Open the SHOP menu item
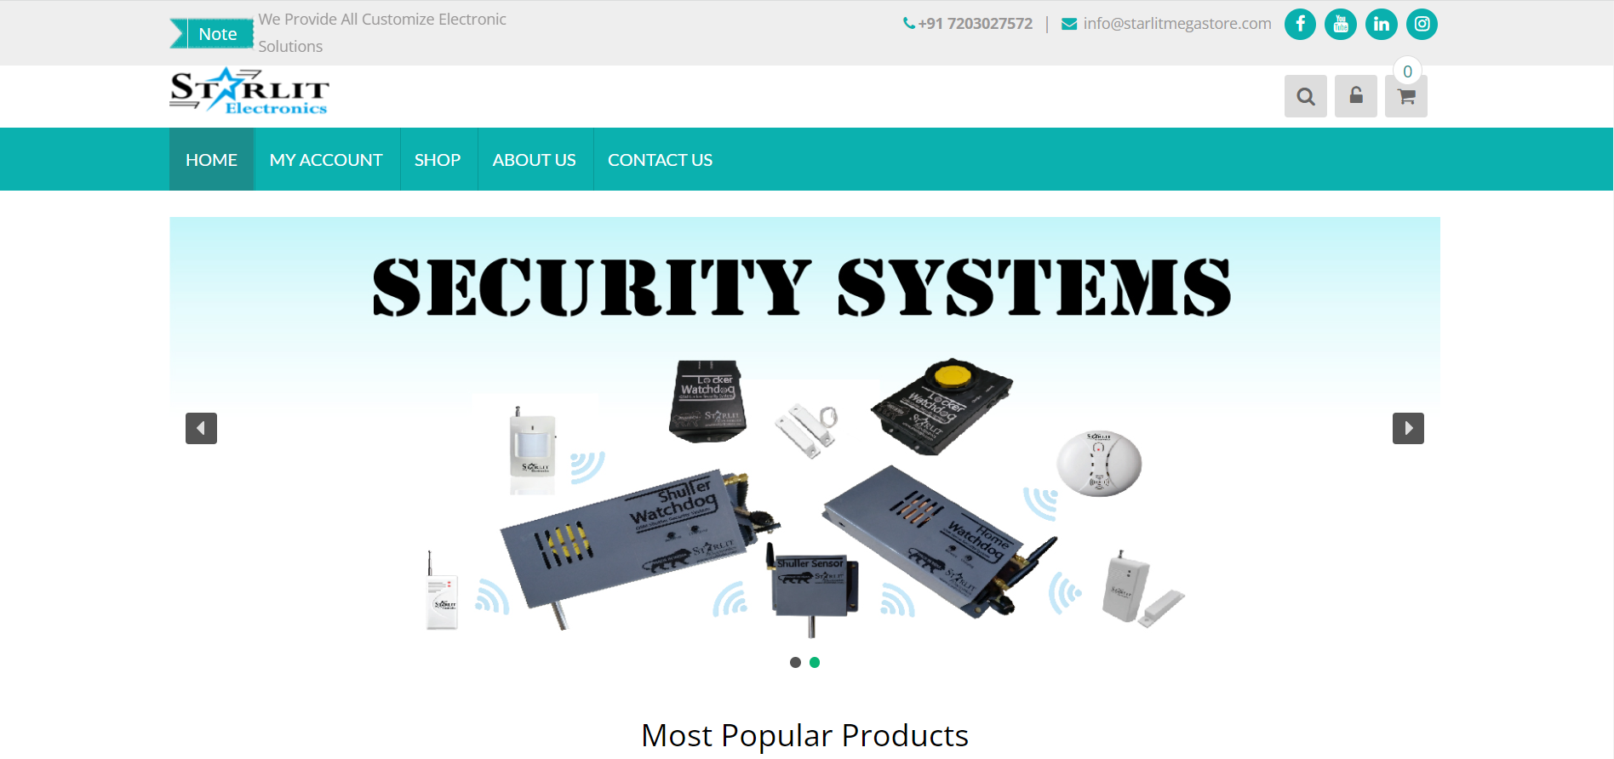 pos(438,159)
